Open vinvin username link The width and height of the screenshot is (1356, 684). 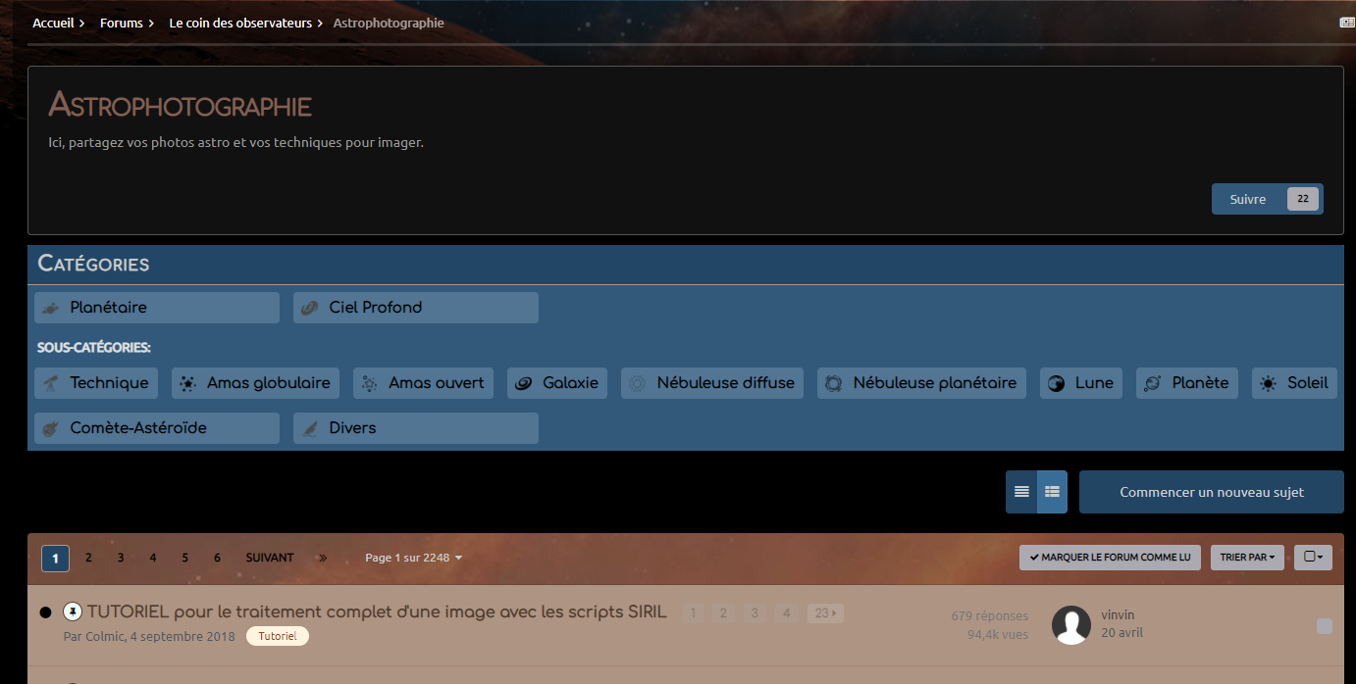[1118, 615]
